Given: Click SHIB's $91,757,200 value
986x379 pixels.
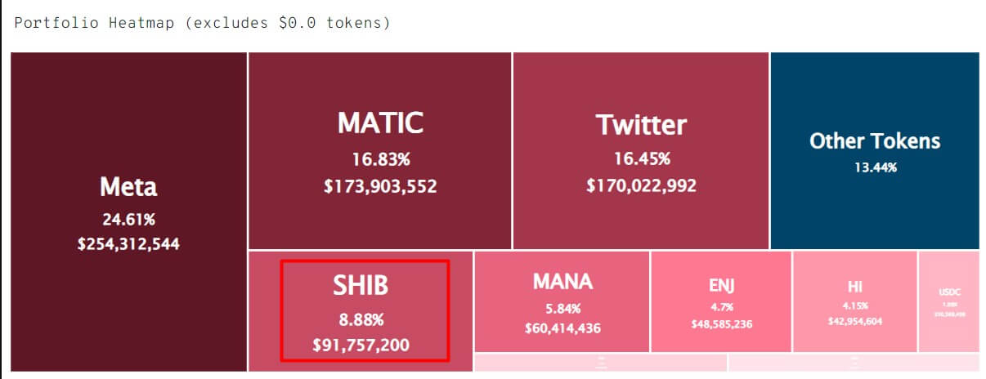Looking at the screenshot, I should 361,346.
